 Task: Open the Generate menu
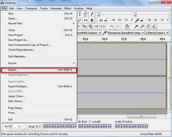[x=56, y=9]
